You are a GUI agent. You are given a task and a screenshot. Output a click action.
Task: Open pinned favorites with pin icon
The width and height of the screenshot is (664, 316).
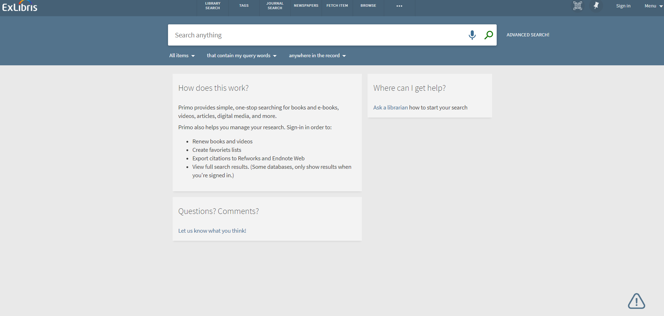(x=596, y=6)
